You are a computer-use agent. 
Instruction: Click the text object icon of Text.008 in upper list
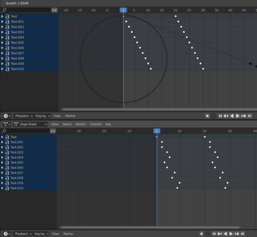click(x=7, y=58)
